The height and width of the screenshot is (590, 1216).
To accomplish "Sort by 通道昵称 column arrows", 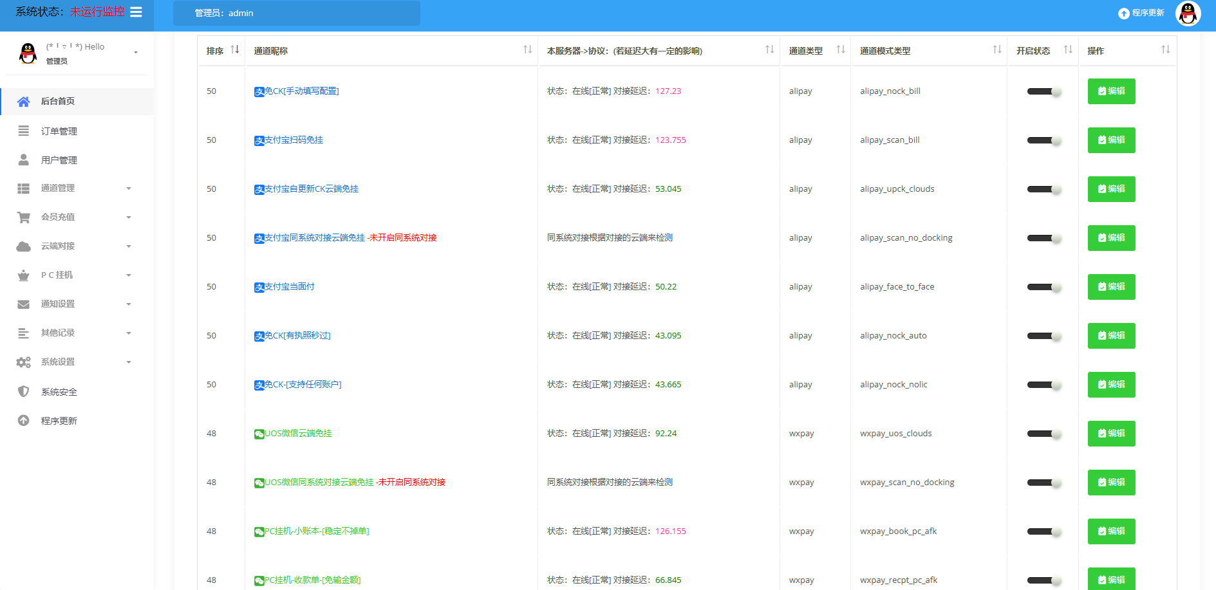I will [x=528, y=50].
